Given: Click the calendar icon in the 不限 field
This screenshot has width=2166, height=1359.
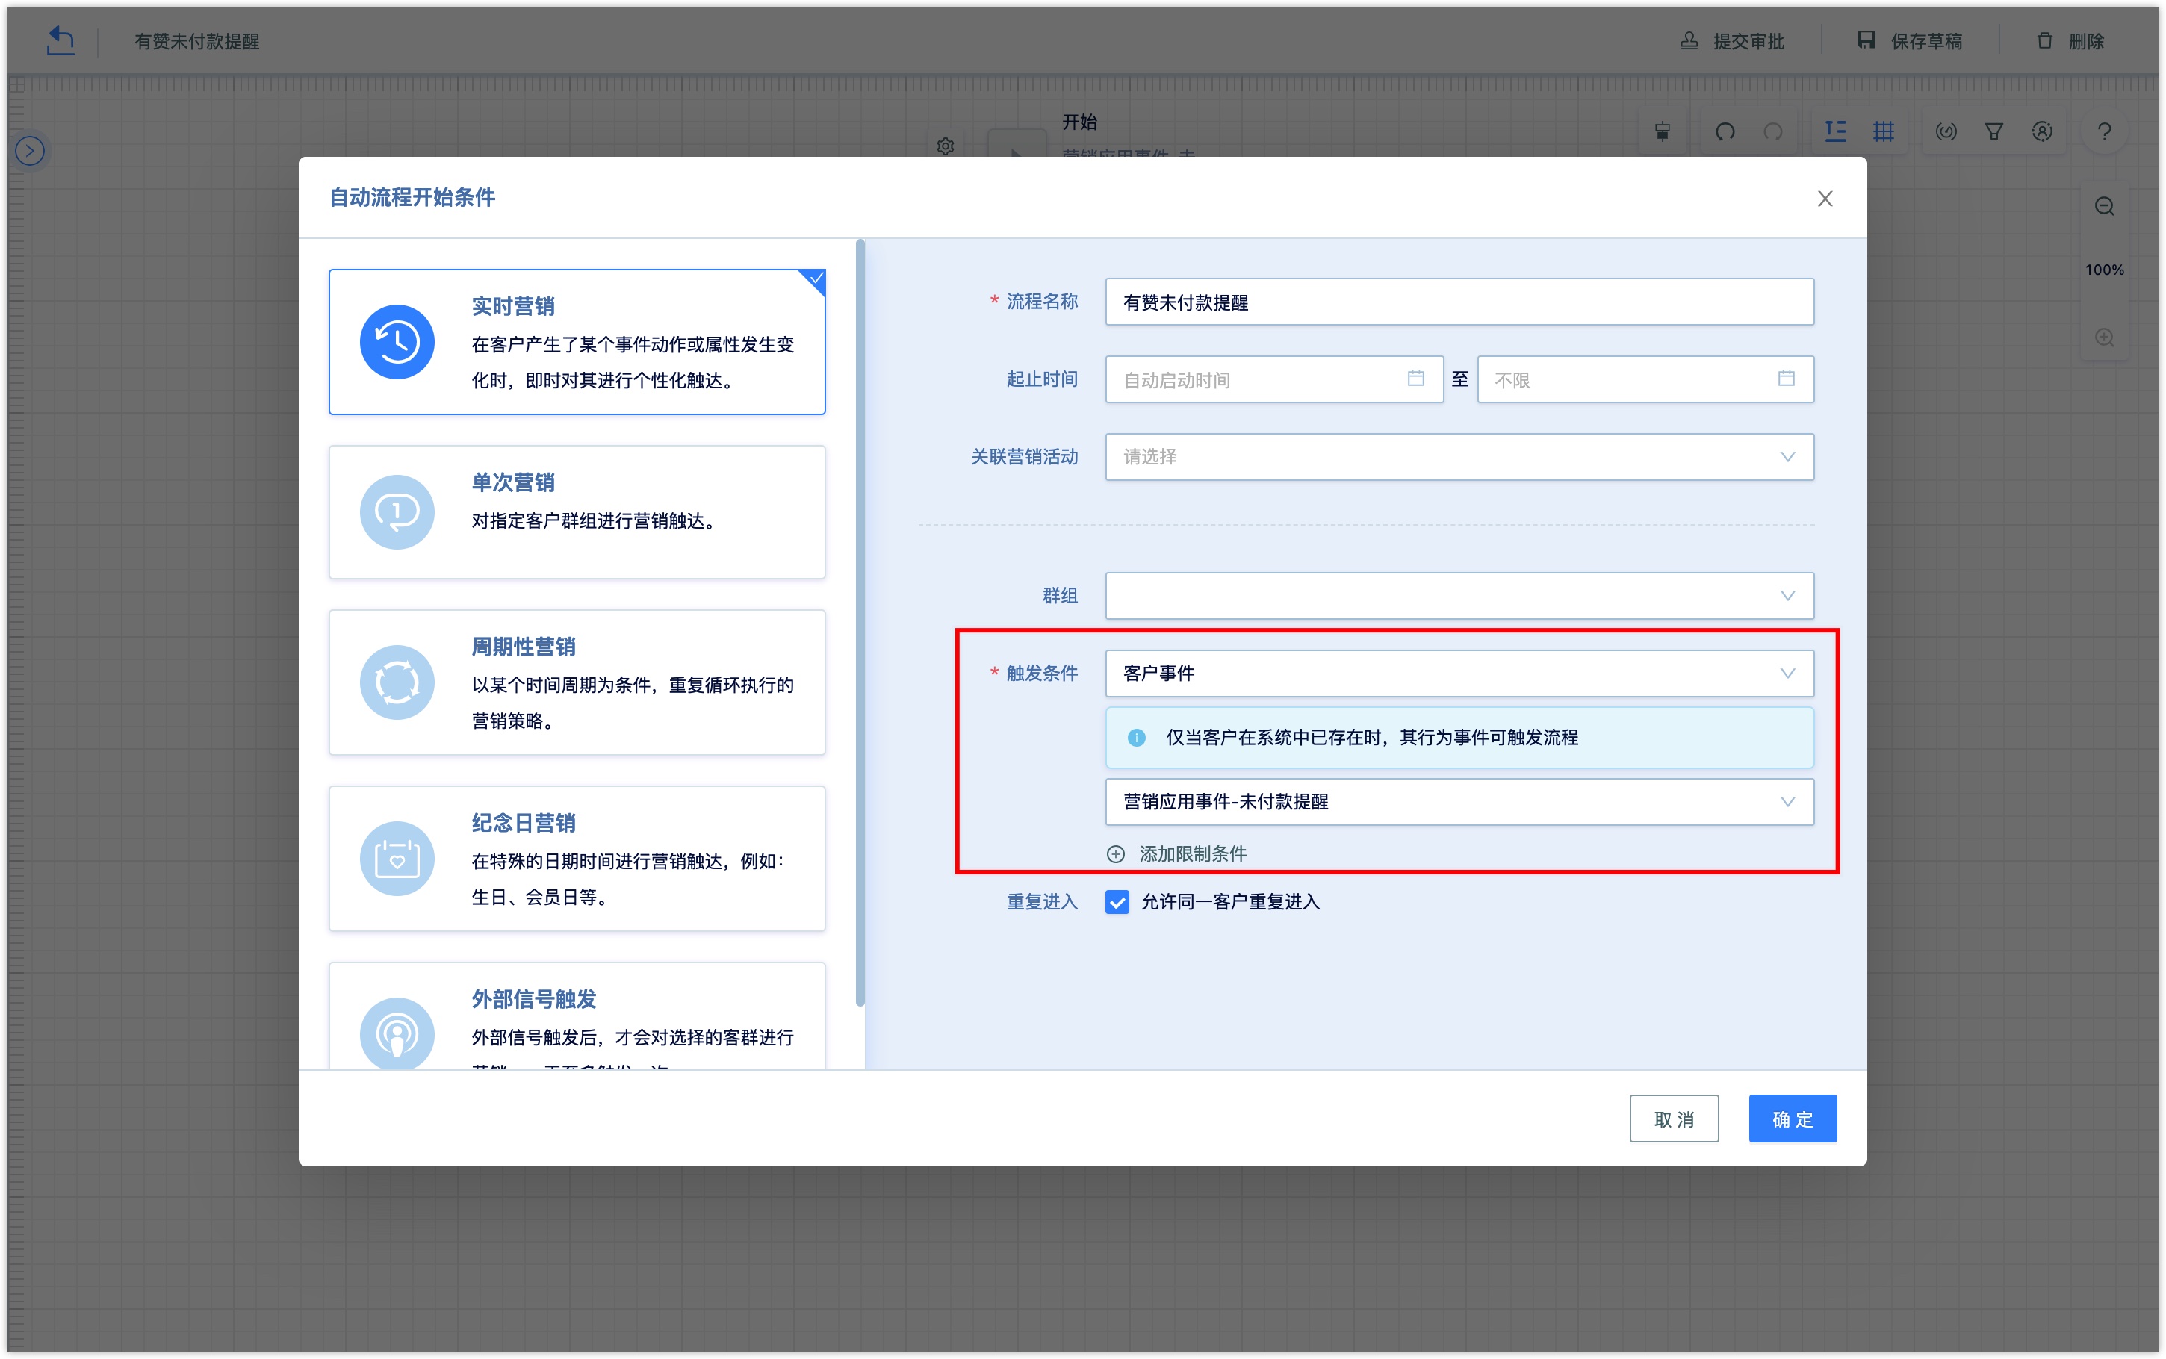Looking at the screenshot, I should click(1786, 379).
